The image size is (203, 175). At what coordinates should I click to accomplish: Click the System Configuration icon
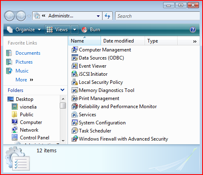pos(74,123)
